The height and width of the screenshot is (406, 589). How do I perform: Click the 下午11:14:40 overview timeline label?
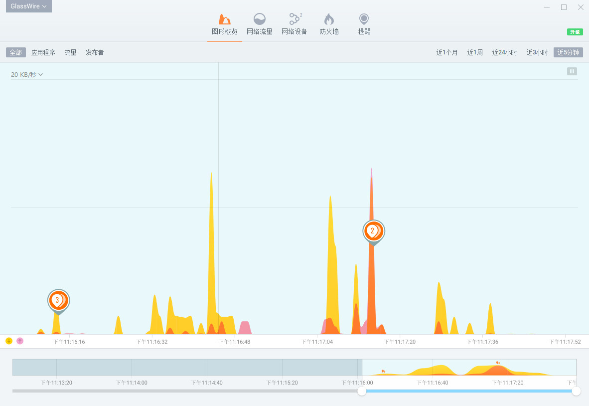207,383
